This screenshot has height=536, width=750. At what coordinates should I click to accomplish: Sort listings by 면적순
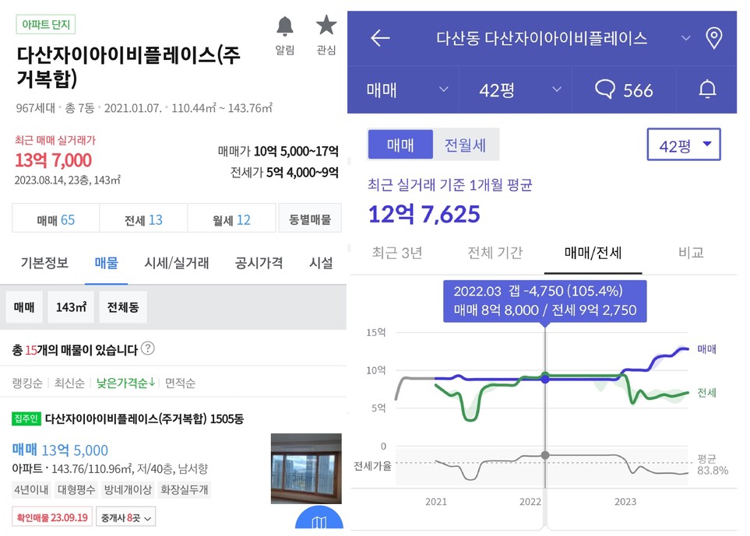[x=181, y=383]
